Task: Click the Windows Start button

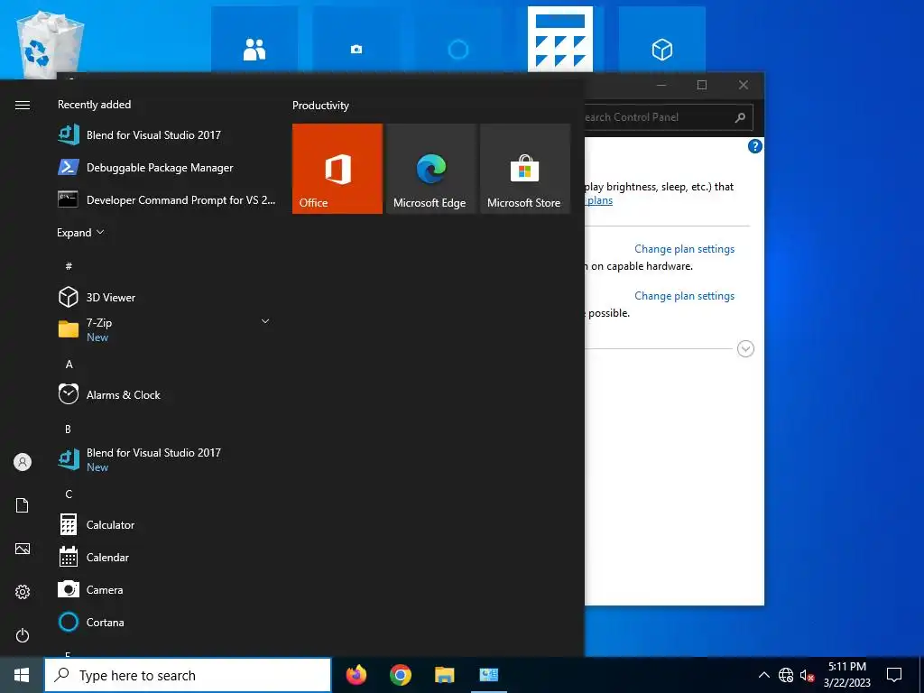Action: (22, 675)
